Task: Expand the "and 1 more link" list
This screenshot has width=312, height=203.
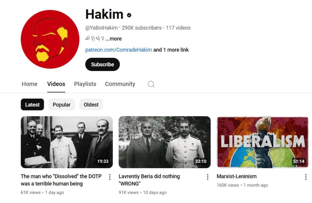Action: 171,50
